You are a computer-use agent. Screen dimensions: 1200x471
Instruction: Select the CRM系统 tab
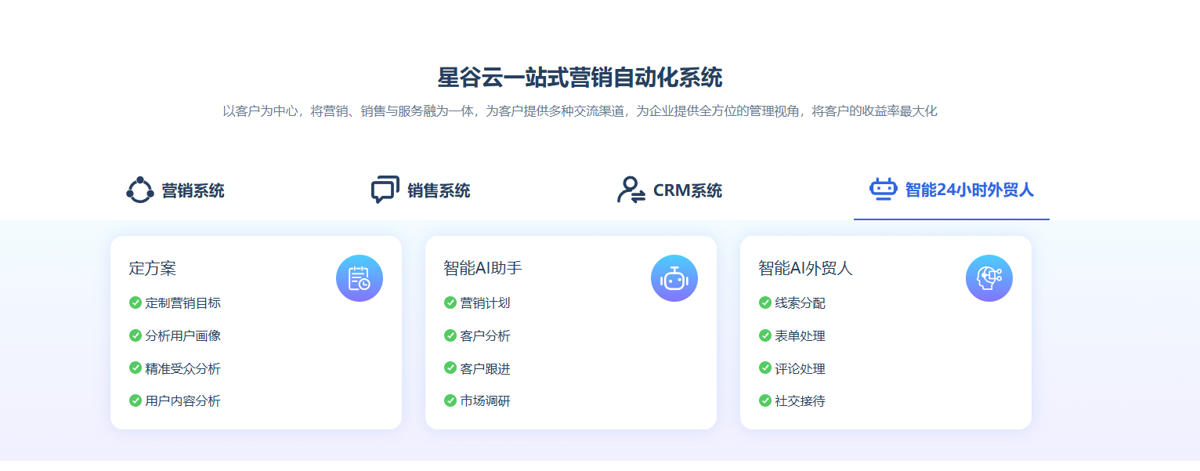[687, 190]
